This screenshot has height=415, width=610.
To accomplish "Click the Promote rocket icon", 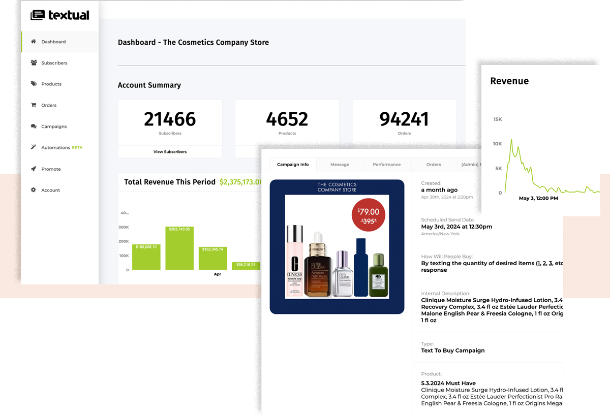I will [x=34, y=169].
